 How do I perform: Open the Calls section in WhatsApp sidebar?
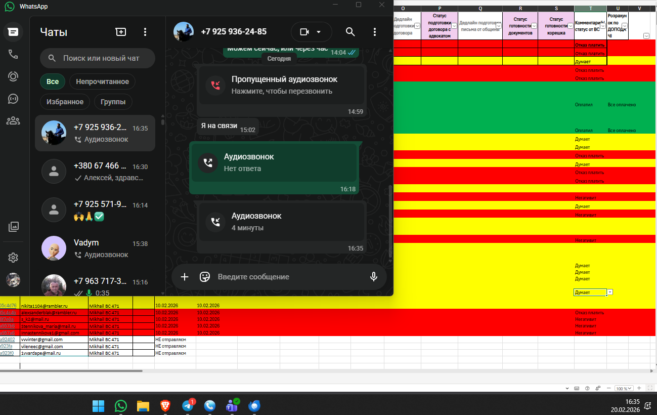point(13,55)
